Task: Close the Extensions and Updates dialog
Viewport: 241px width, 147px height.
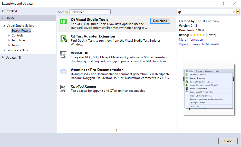Action: [x=228, y=141]
